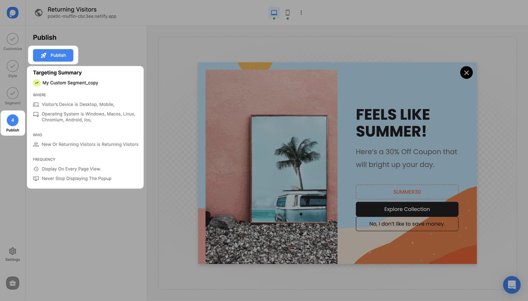Open the Popupsmart logo home icon

(x=12, y=12)
